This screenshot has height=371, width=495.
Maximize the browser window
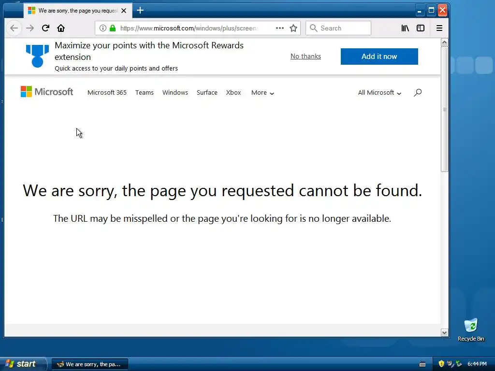[x=431, y=11]
